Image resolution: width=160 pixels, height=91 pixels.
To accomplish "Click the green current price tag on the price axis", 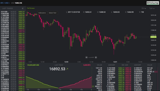I will point(153,37).
